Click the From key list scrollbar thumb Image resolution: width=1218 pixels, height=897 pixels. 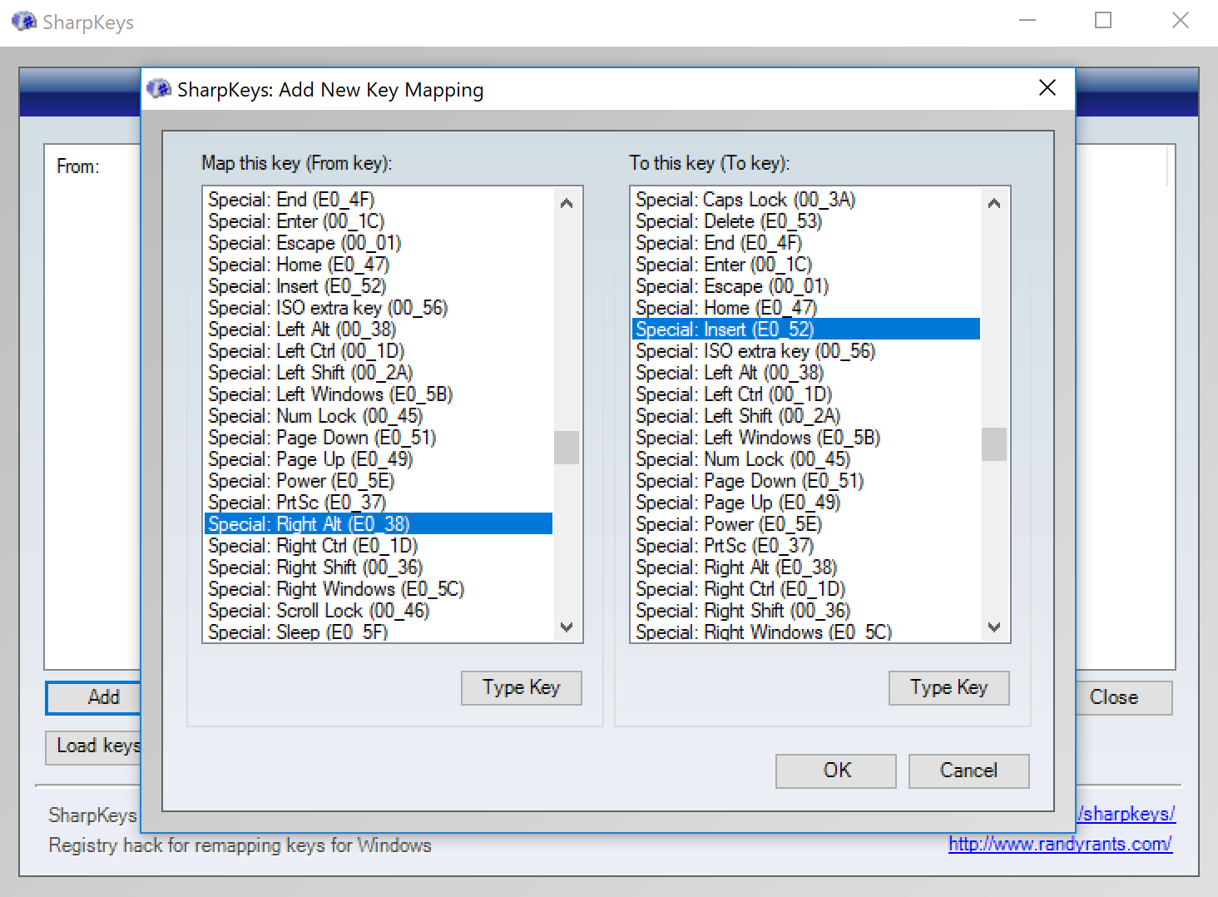coord(567,448)
